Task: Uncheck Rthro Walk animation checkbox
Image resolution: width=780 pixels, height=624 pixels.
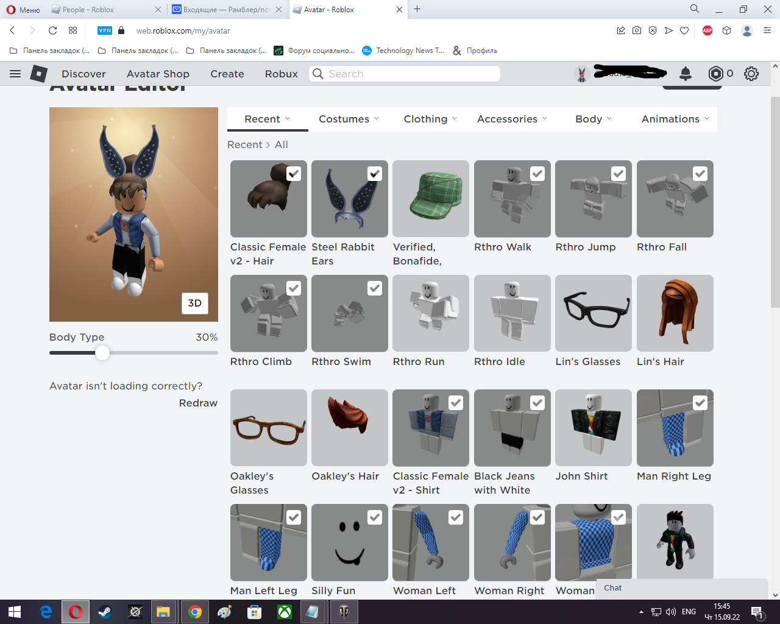Action: point(537,174)
